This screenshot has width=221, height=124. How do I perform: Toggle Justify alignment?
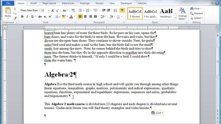95,17
